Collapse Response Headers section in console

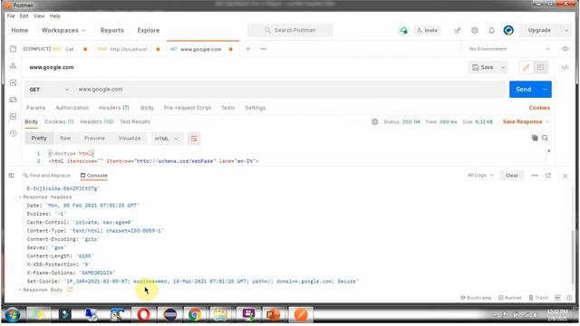(x=20, y=197)
